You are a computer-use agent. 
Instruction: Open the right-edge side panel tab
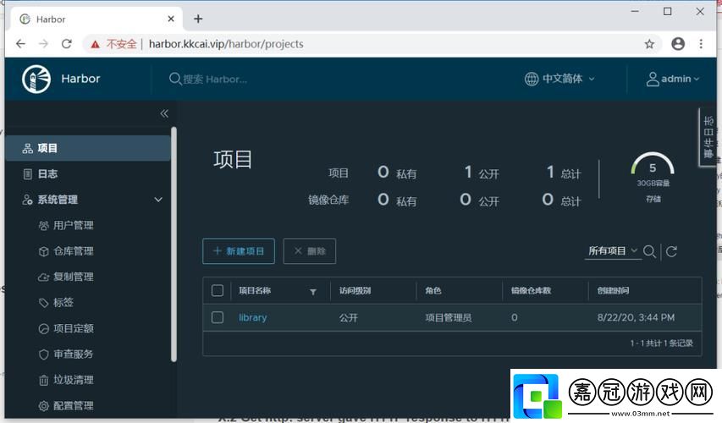tap(708, 137)
